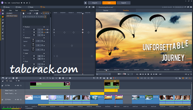The height and width of the screenshot is (110, 193).
Task: Open the Legacy Presets tab
Action: point(34,10)
